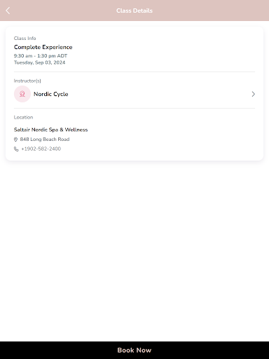
Task: Tap the map pin icon beside address
Action: click(x=15, y=140)
